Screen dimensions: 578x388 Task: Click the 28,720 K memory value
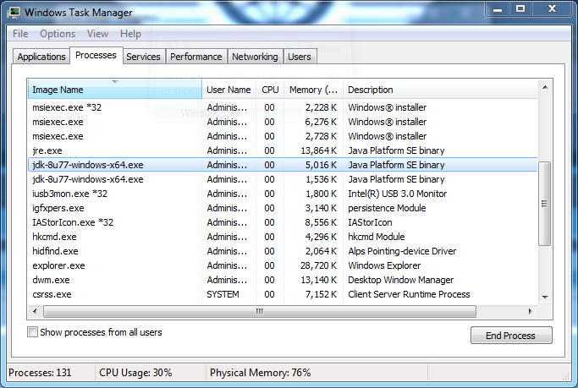[x=318, y=265]
